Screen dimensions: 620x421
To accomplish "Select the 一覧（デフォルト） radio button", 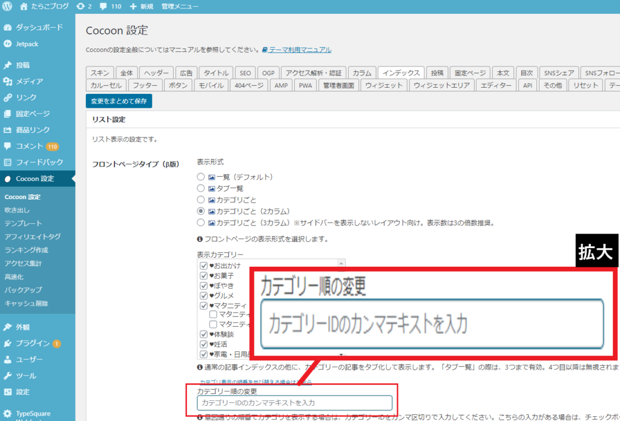I will click(x=201, y=177).
